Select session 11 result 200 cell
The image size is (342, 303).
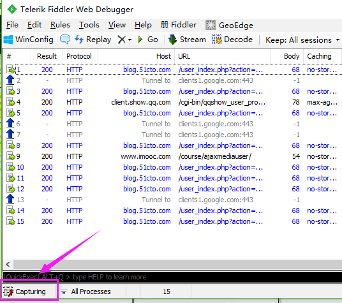pyautogui.click(x=47, y=178)
